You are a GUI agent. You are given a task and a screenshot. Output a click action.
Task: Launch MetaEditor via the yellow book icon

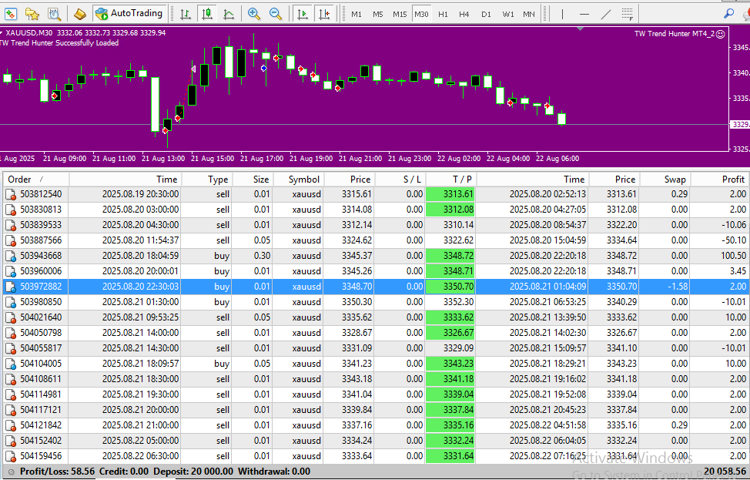80,14
